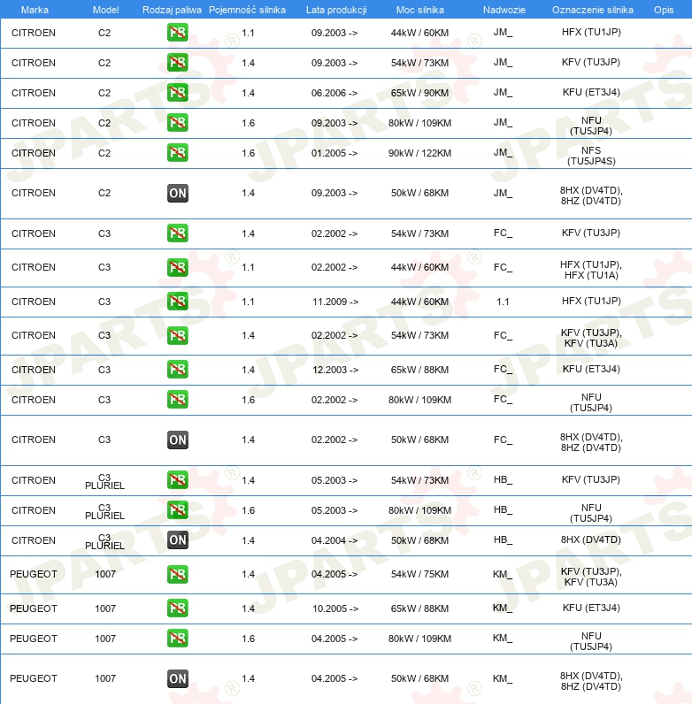692x704 pixels.
Task: Select the production date 04.2004 ->
Action: click(x=334, y=540)
